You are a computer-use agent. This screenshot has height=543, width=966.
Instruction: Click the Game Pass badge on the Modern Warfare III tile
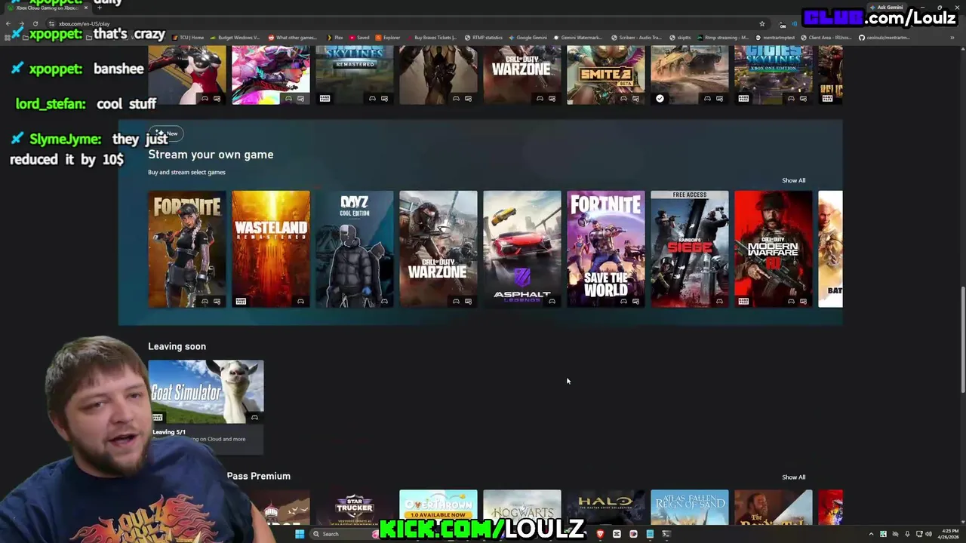743,302
